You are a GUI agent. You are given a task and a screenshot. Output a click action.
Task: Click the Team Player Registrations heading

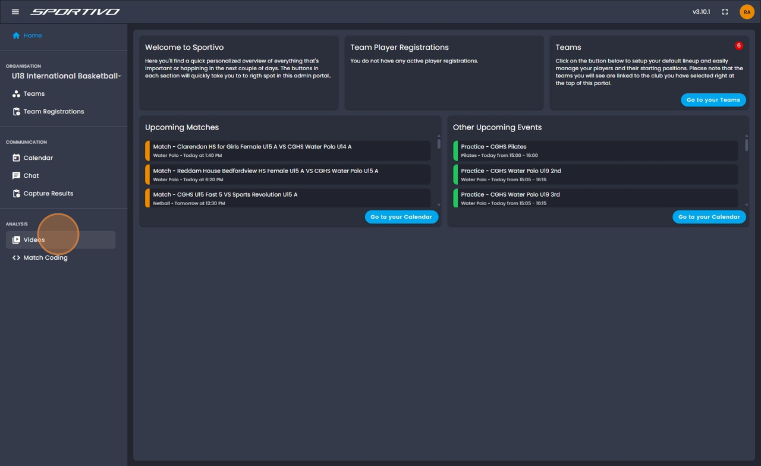coord(400,48)
